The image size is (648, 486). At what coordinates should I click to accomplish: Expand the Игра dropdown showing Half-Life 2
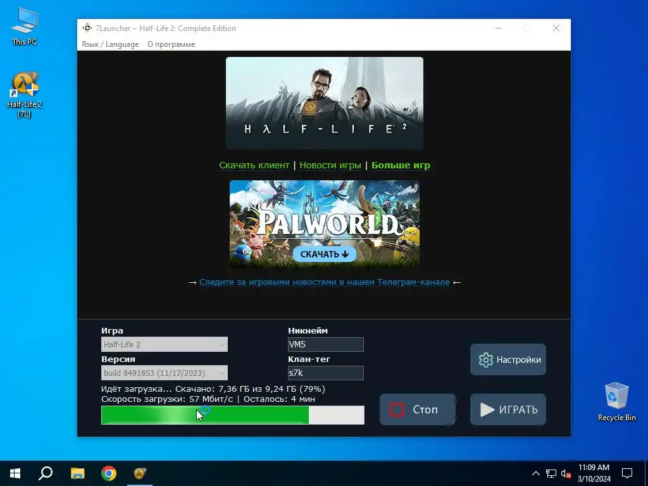(165, 344)
